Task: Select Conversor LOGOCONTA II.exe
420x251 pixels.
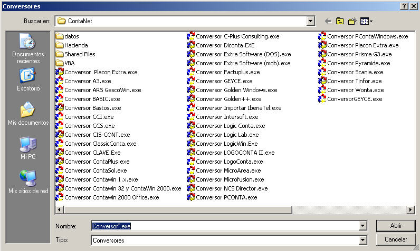Action: pos(231,153)
